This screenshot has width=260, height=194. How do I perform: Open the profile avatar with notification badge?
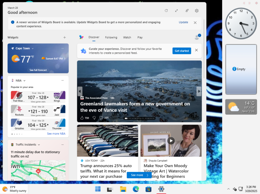click(197, 37)
